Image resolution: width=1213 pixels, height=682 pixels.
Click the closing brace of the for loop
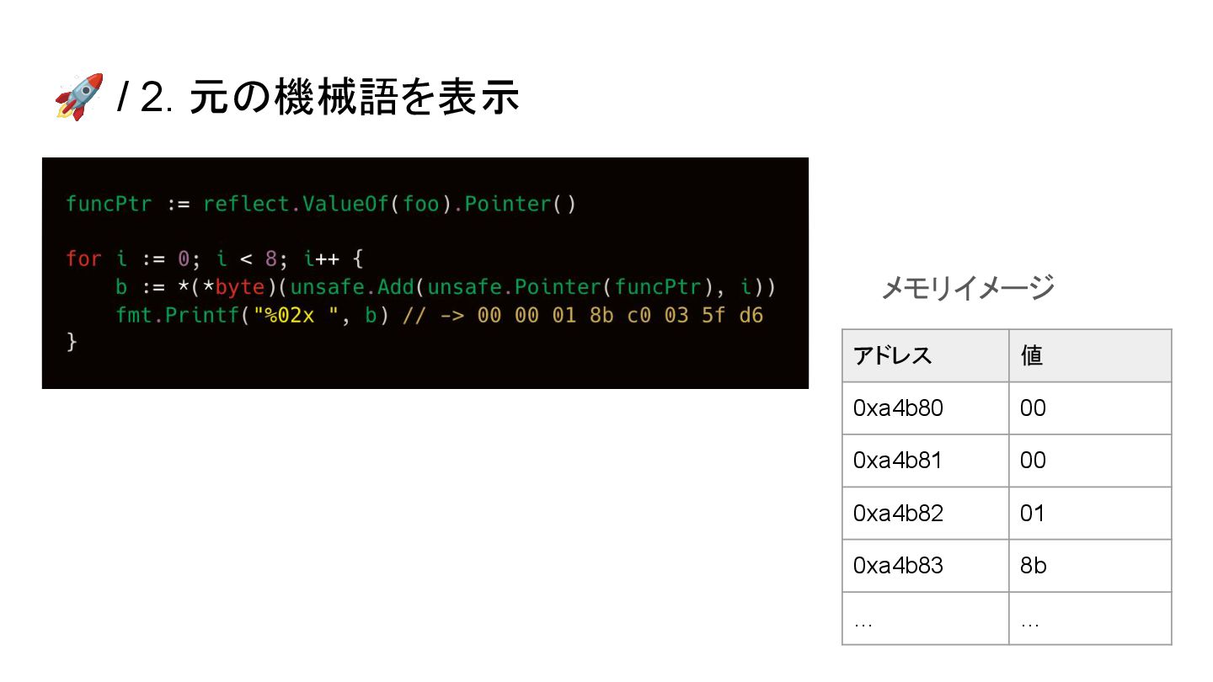[72, 342]
